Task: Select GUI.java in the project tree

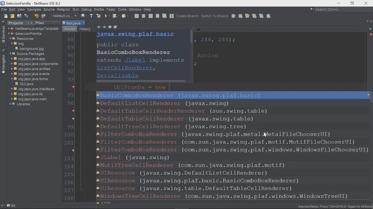Action: [26, 84]
